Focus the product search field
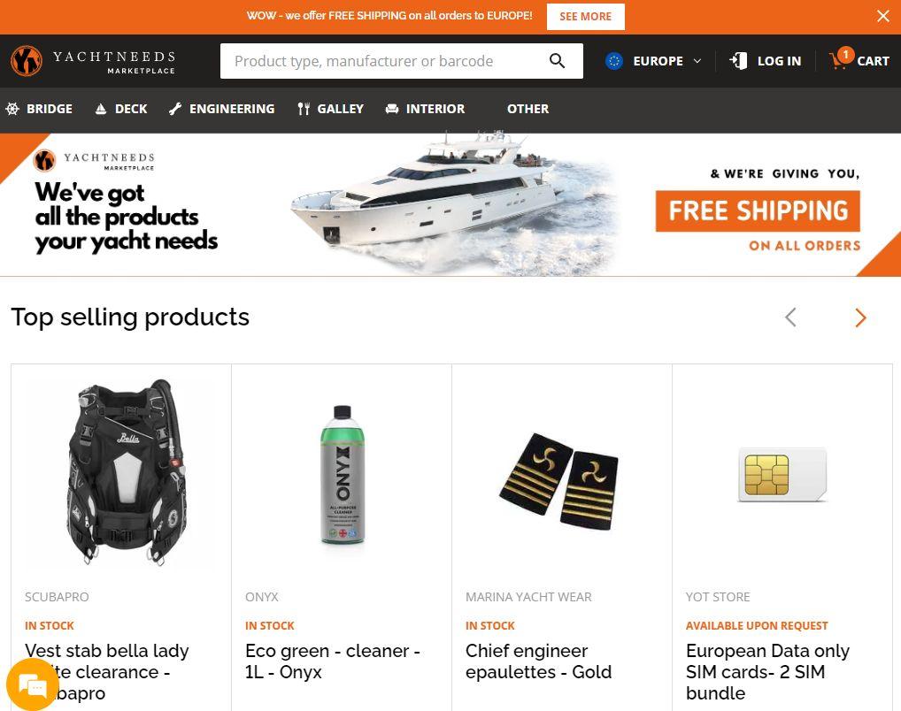 click(x=384, y=61)
